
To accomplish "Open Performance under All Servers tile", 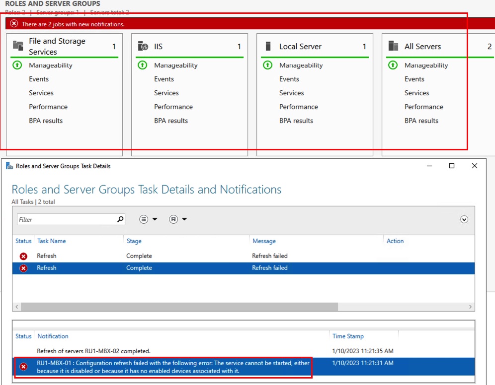I will pyautogui.click(x=424, y=107).
